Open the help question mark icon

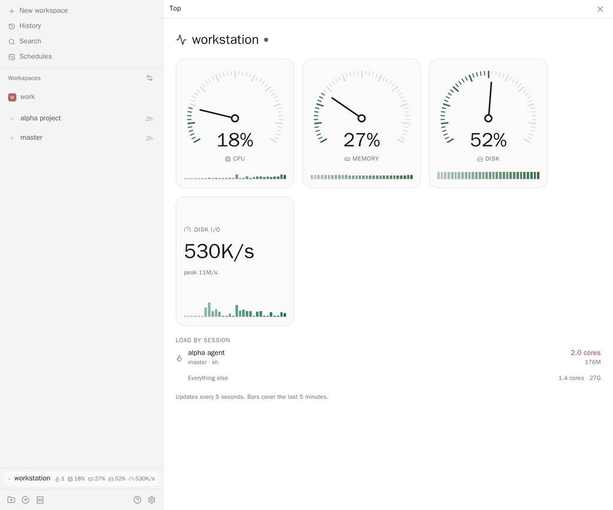click(x=137, y=500)
